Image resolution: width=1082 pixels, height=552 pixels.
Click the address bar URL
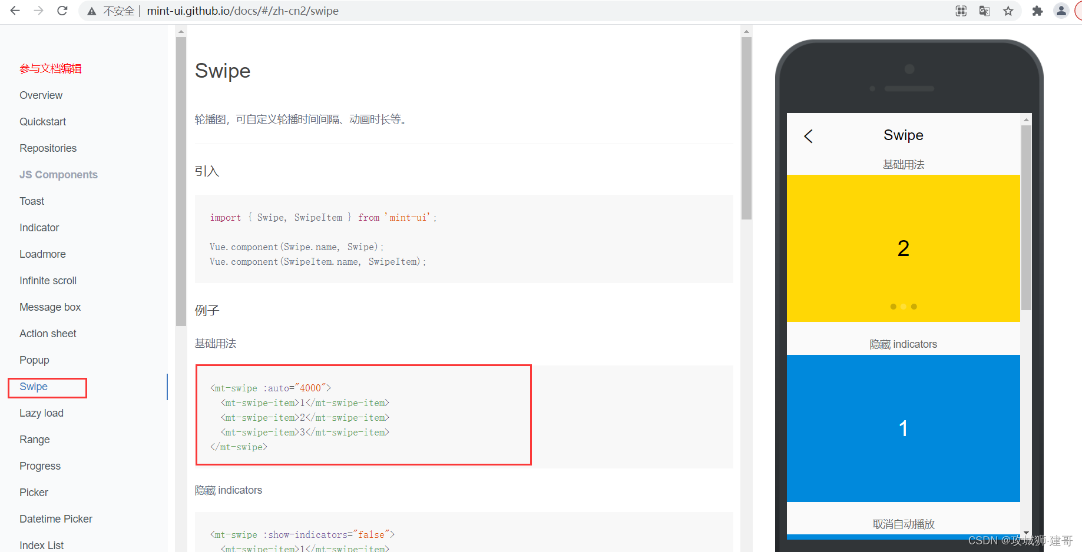[x=243, y=11]
